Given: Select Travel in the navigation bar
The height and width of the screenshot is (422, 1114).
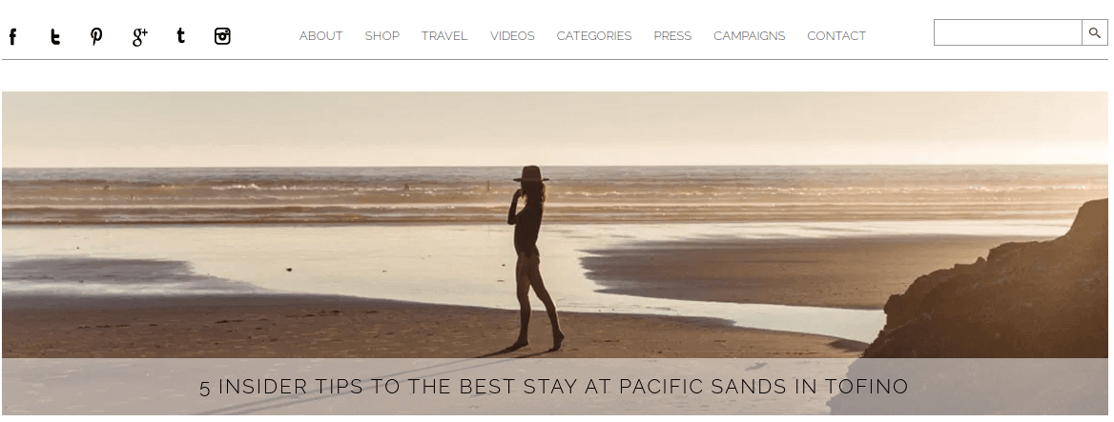Looking at the screenshot, I should coord(444,35).
